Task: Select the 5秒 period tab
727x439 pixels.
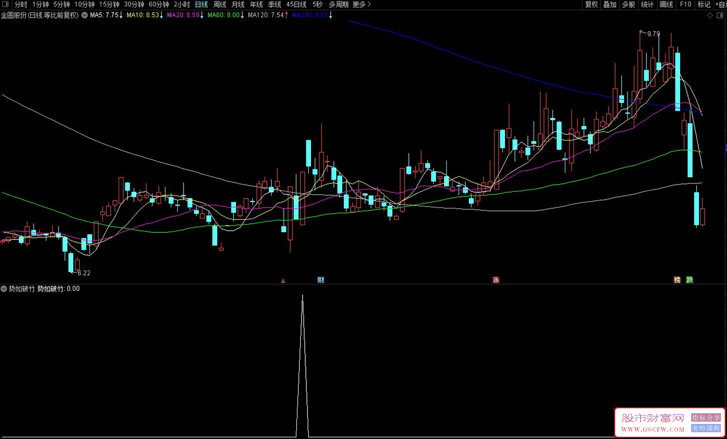Action: 317,4
